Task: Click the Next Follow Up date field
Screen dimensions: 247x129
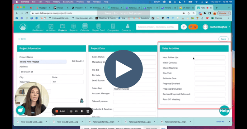Action: [210, 58]
